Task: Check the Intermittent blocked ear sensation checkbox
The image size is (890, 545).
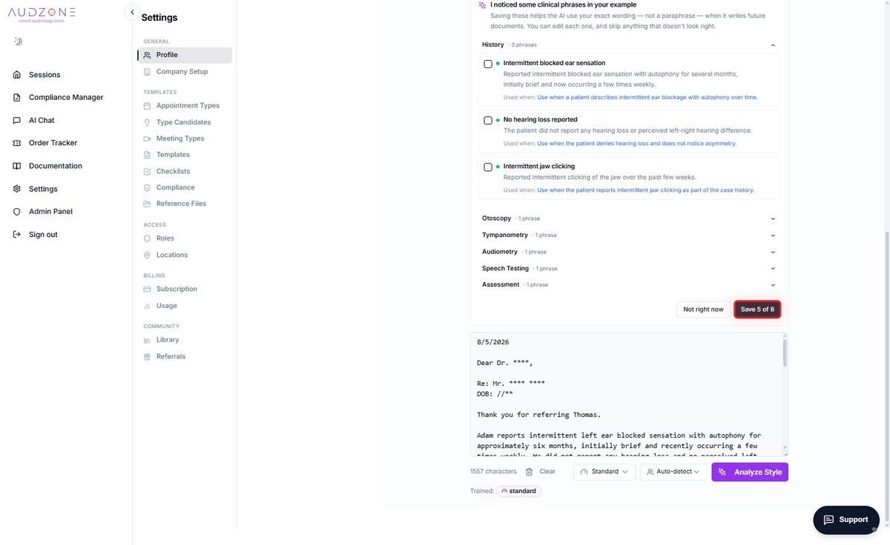Action: coord(488,64)
